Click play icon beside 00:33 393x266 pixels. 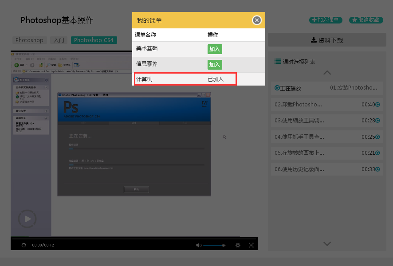coord(377,169)
